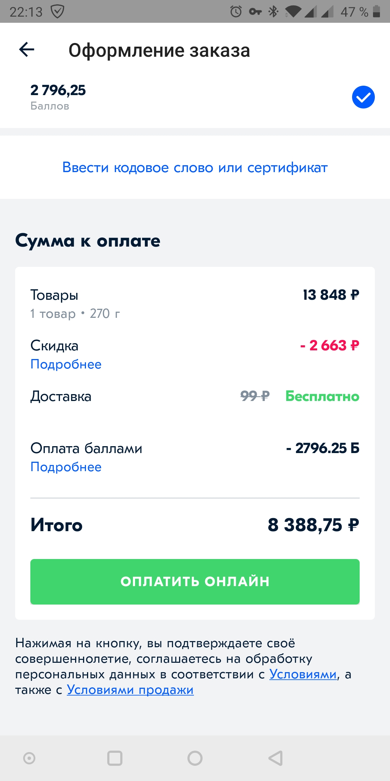
Task: Tap the Bluetooth status bar icon
Action: [273, 12]
